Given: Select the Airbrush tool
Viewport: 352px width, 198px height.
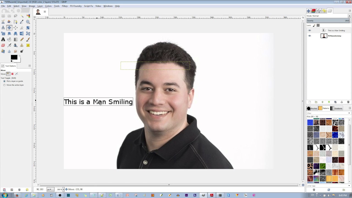Looking at the screenshot, I should click(x=9, y=45).
